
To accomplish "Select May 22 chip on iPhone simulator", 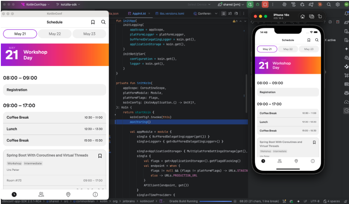I will [x=288, y=49].
